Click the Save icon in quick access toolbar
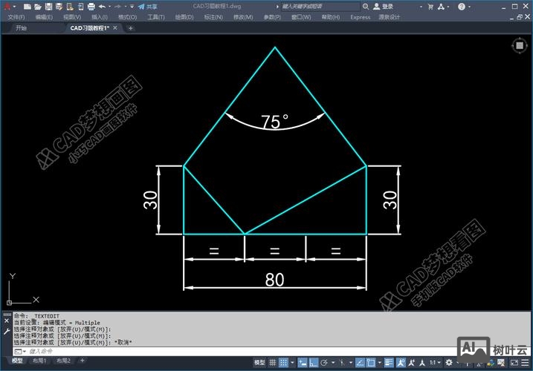 click(x=48, y=6)
